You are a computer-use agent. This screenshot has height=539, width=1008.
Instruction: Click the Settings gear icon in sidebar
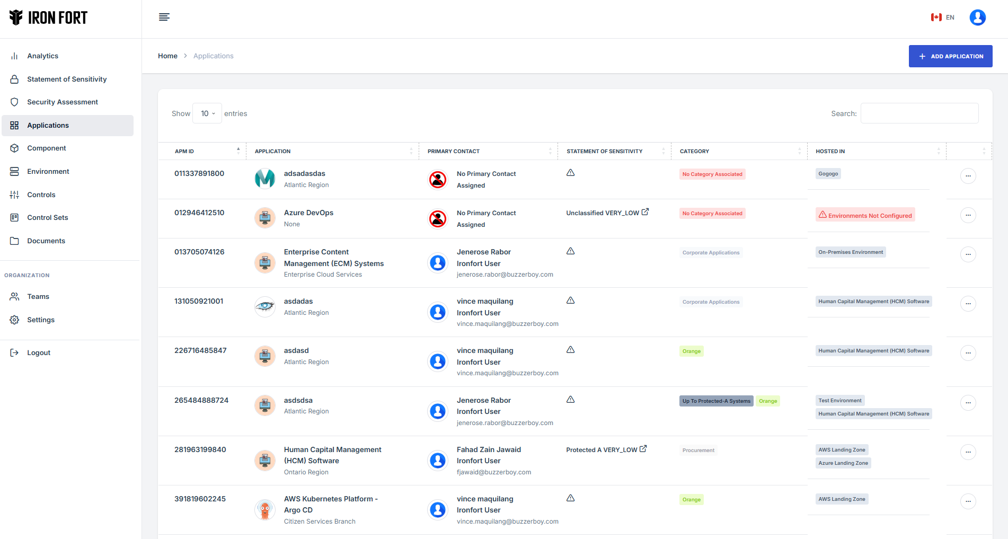(14, 320)
